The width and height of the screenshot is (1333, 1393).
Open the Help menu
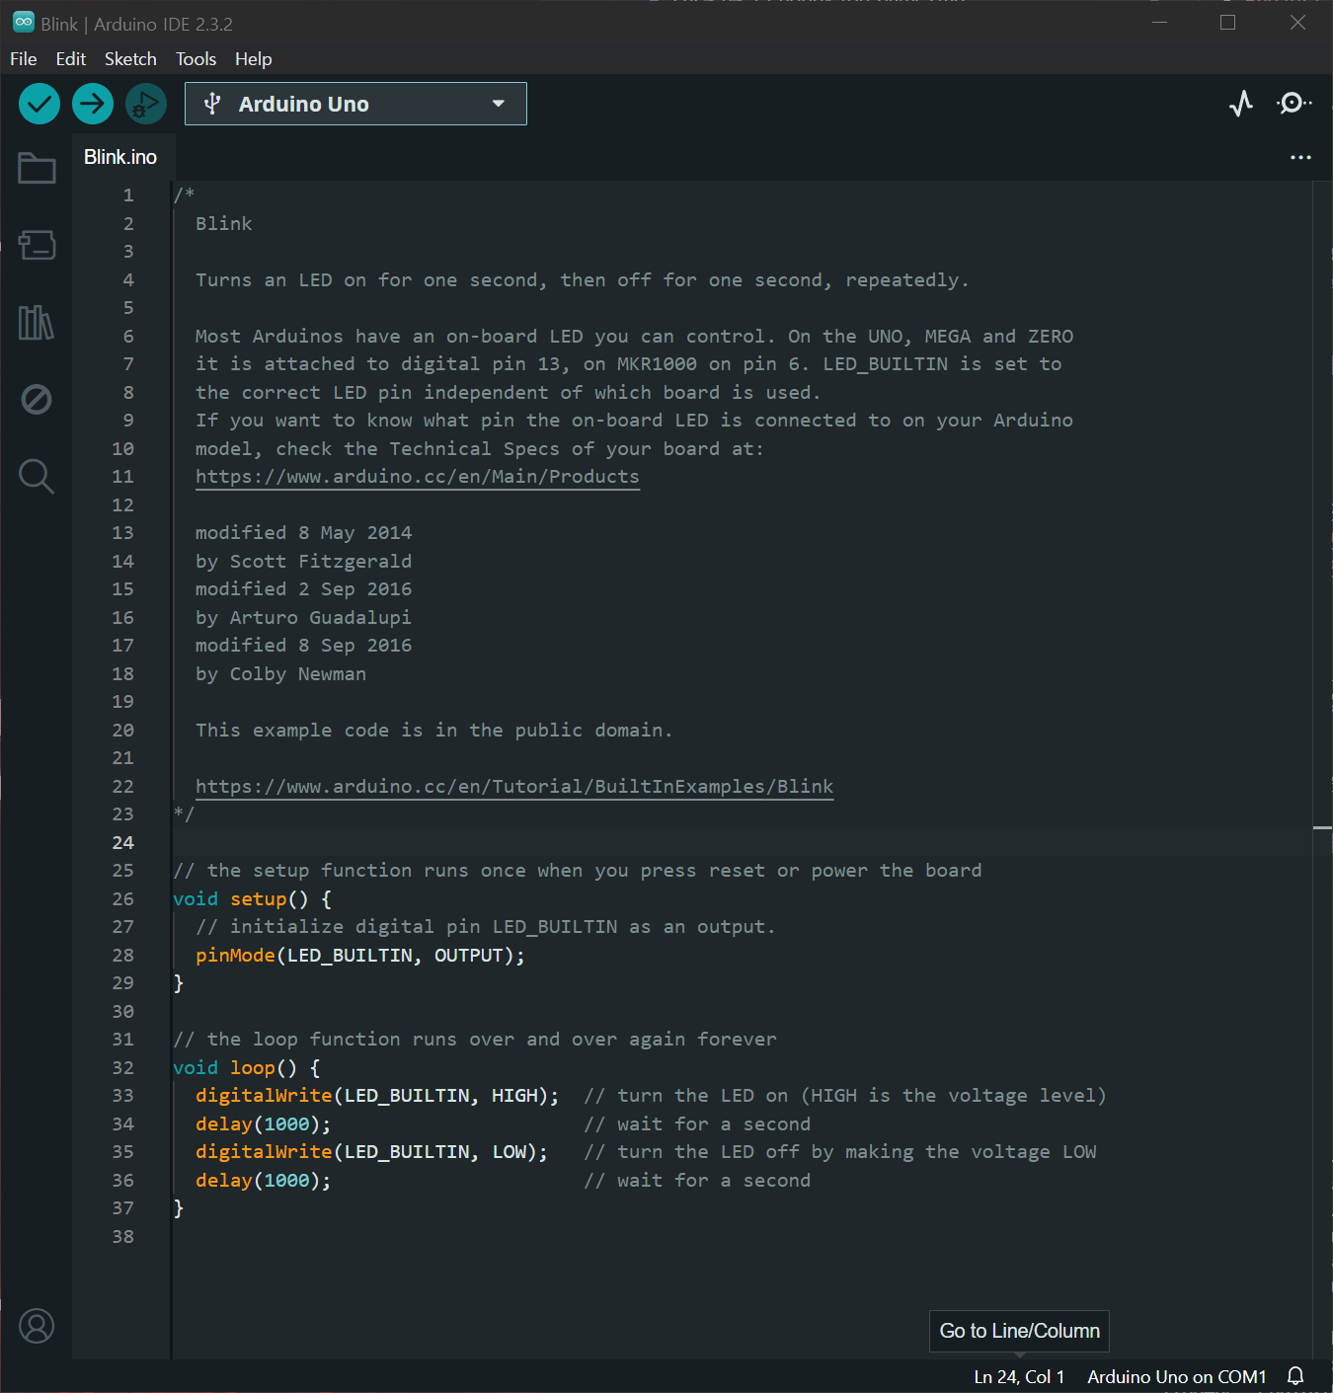pyautogui.click(x=253, y=59)
